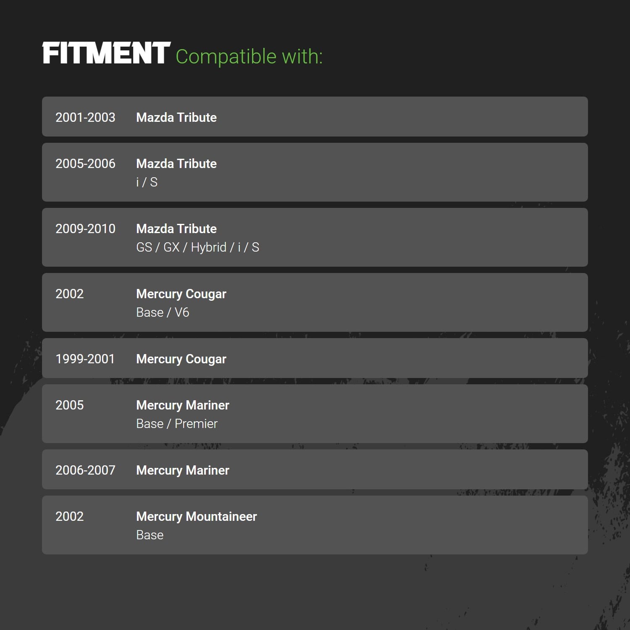
Task: Click 'GS / GX / Hybrid / i / S' trims
Action: [x=197, y=247]
